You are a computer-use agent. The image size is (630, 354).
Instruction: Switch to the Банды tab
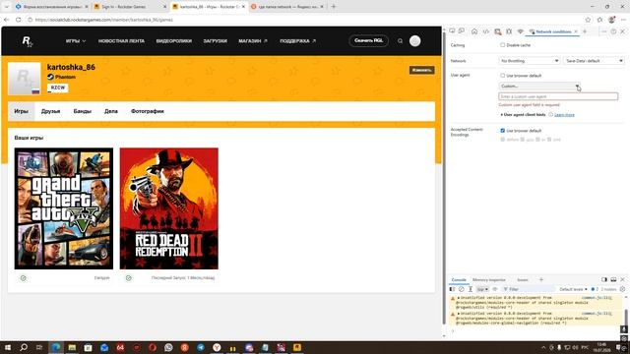coord(83,111)
